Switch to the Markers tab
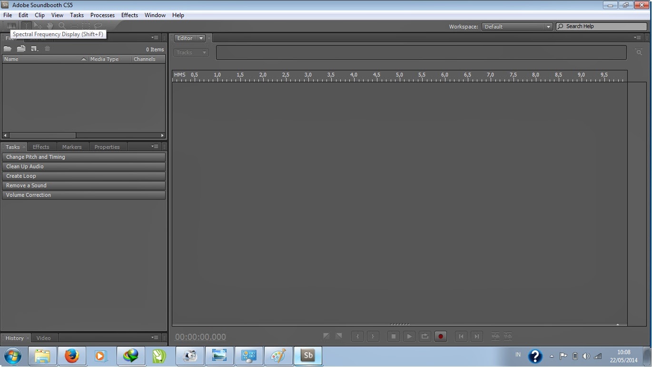 72,147
